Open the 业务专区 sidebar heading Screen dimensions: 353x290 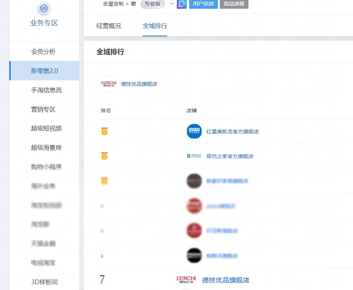44,23
